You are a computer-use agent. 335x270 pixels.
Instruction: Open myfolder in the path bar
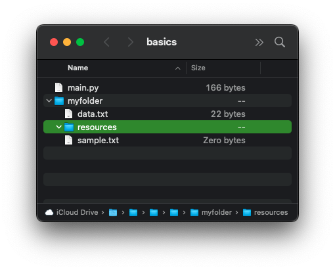click(x=211, y=212)
